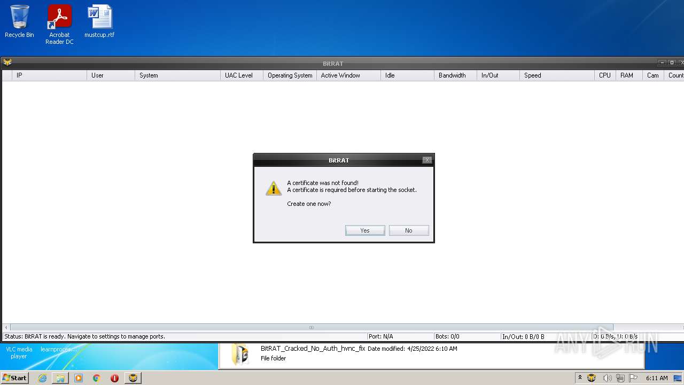684x385 pixels.
Task: Click the taskbar clock showing 6:11 AM
Action: click(657, 378)
